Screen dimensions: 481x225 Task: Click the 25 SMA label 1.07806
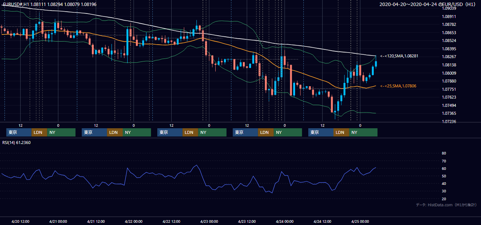click(398, 86)
